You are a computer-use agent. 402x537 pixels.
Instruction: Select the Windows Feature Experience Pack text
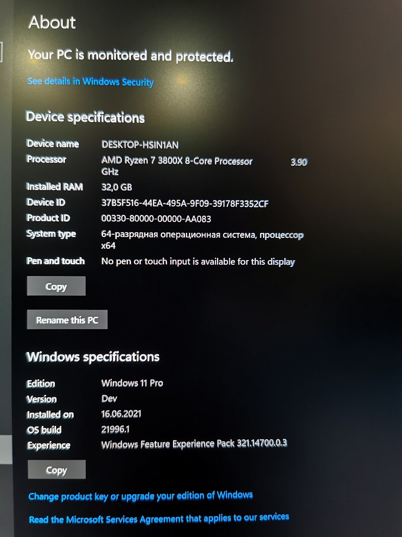194,444
